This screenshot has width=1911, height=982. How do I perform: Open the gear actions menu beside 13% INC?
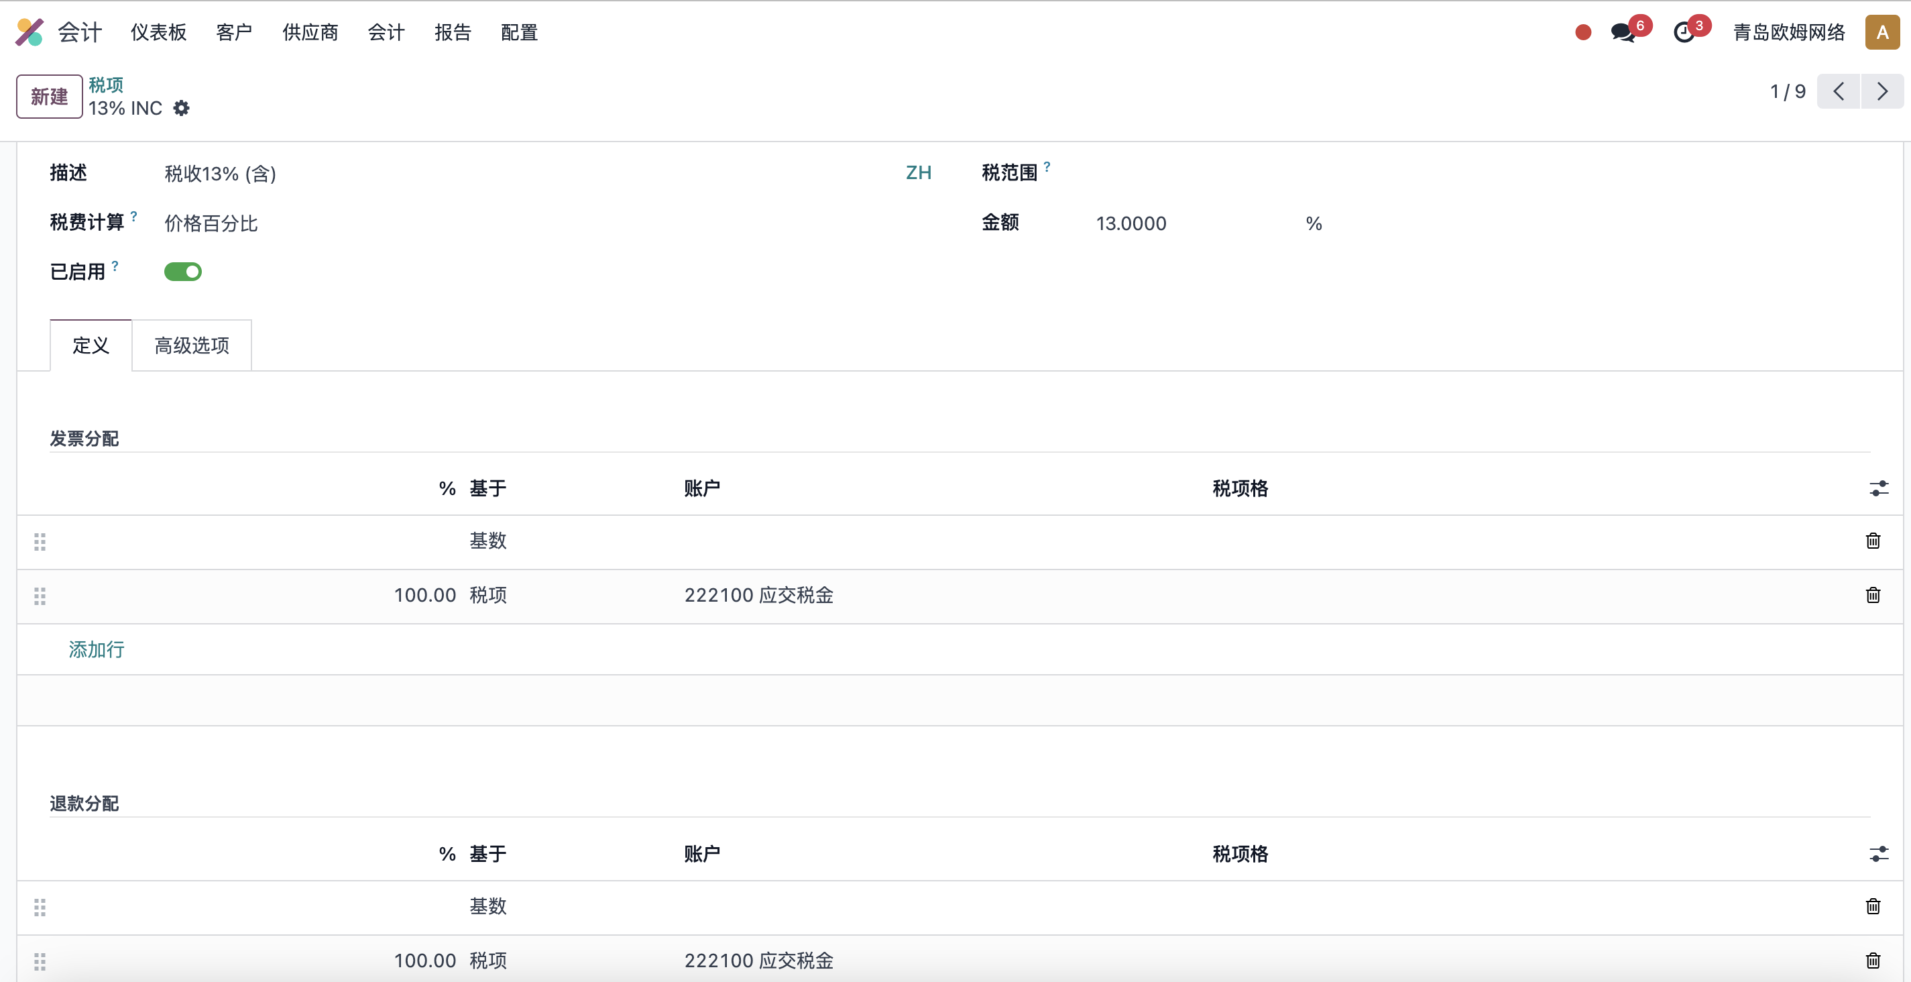pyautogui.click(x=181, y=109)
